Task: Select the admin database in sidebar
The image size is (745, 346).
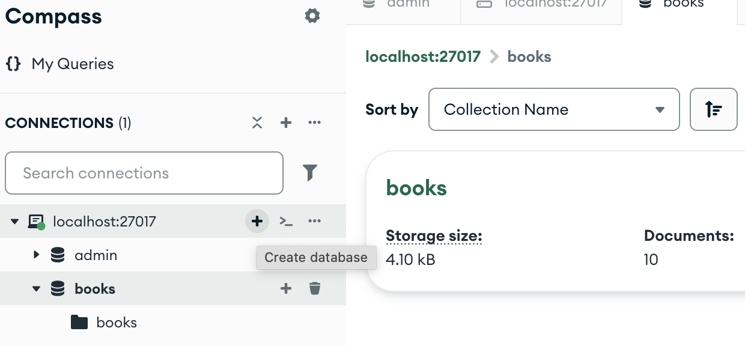Action: tap(173, 255)
